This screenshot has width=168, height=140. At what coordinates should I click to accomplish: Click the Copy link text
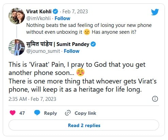pos(86,113)
